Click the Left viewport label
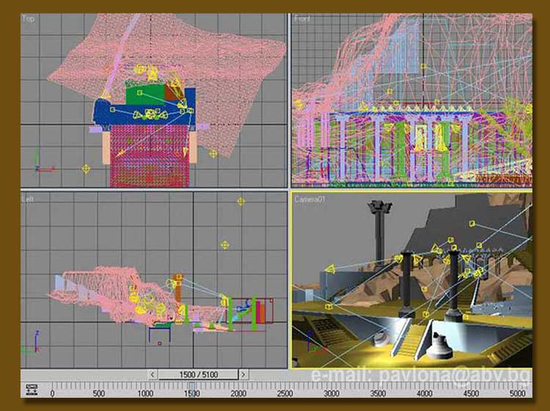The width and height of the screenshot is (550, 411). 28,199
